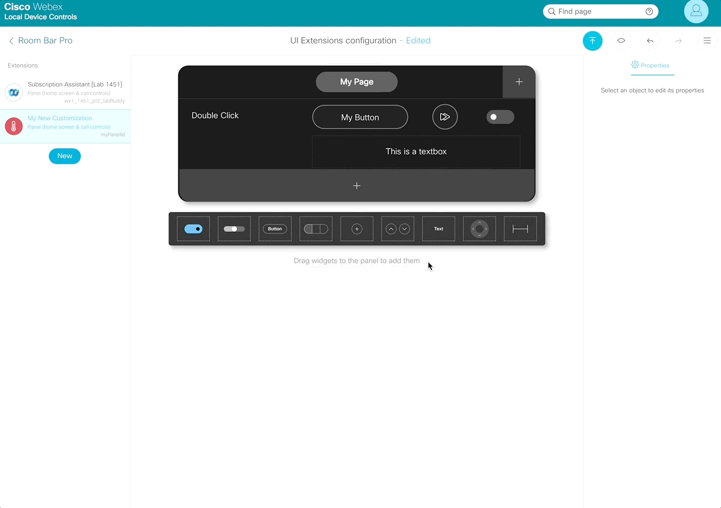Click the user profile avatar

pyautogui.click(x=696, y=11)
